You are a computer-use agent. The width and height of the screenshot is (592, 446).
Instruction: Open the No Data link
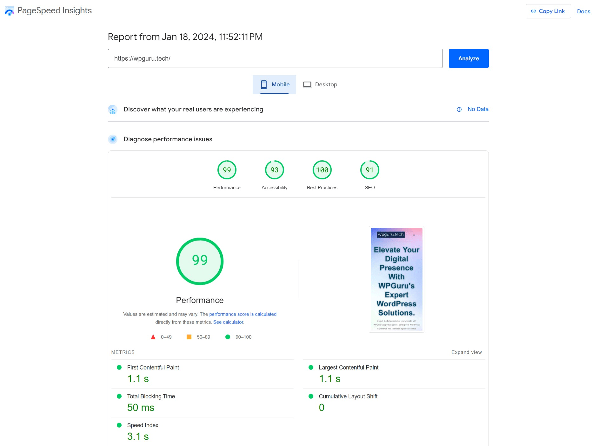478,109
